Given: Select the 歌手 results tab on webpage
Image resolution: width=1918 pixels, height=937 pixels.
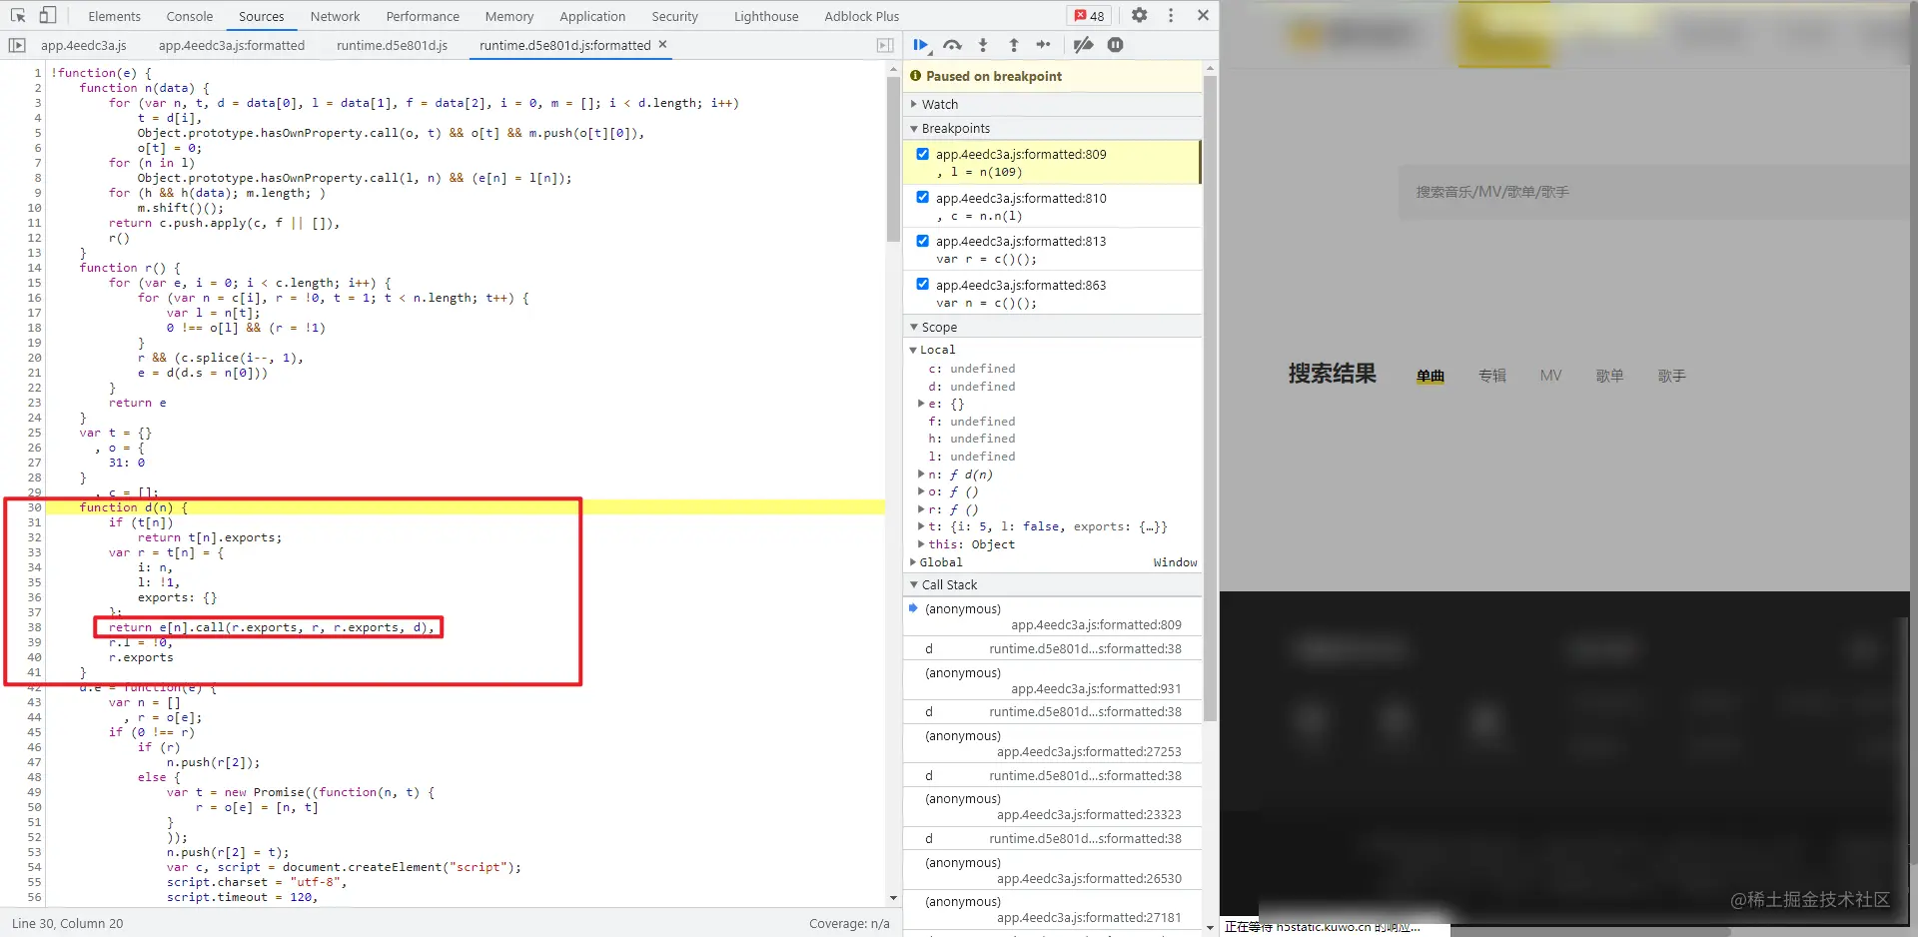Looking at the screenshot, I should tap(1671, 376).
